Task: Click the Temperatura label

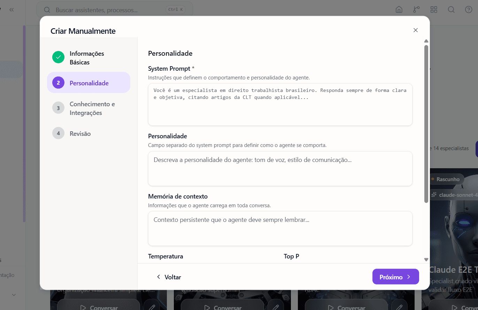Action: tap(165, 256)
